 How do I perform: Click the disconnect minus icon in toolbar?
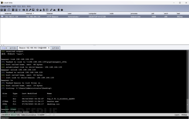coord(5,10)
